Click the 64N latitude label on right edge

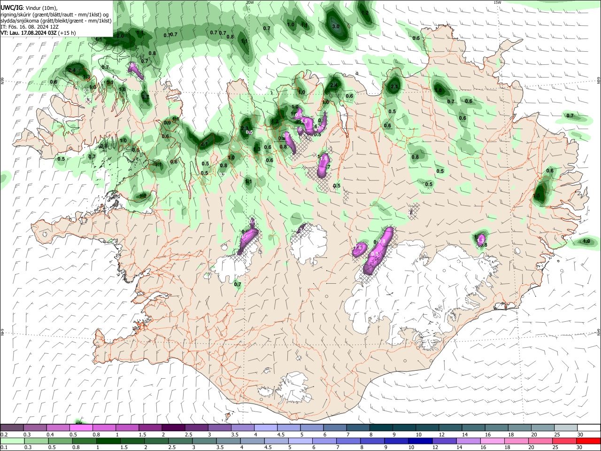(x=599, y=332)
